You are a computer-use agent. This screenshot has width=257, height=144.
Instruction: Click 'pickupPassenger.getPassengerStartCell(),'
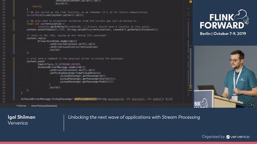coord(88,79)
